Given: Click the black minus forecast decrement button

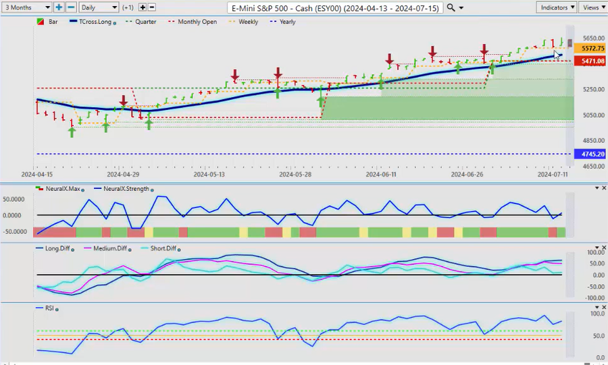Looking at the screenshot, I should coord(152,7).
